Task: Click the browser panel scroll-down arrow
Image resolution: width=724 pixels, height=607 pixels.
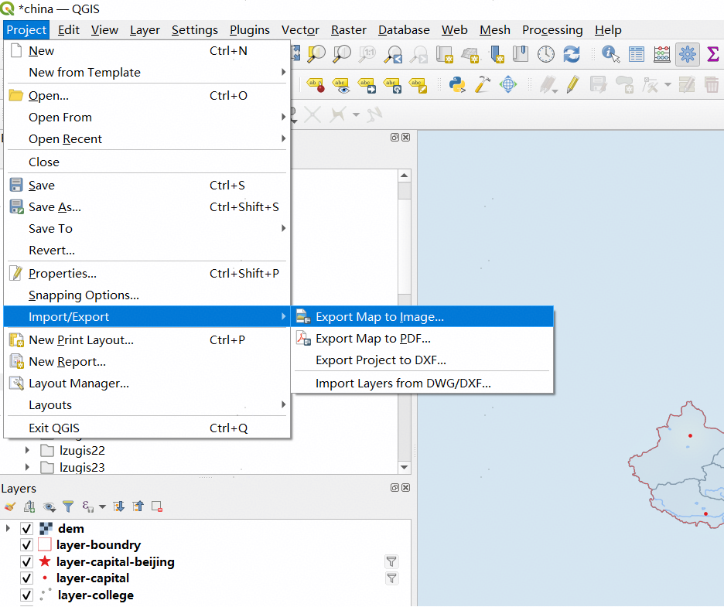Action: tap(405, 467)
